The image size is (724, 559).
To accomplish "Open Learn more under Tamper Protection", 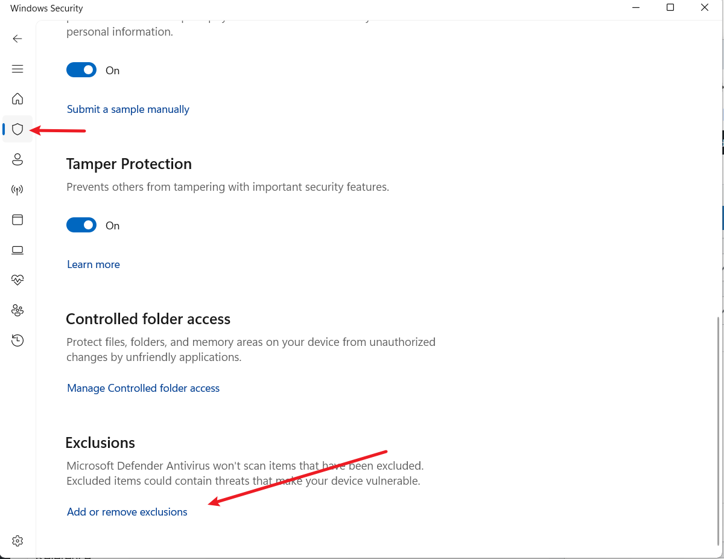I will pos(94,264).
